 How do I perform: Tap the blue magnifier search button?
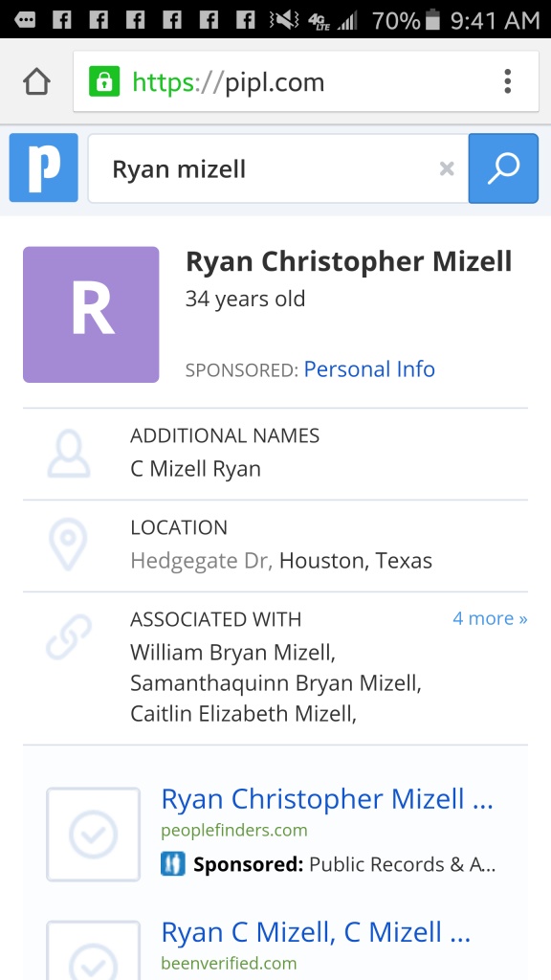[503, 168]
